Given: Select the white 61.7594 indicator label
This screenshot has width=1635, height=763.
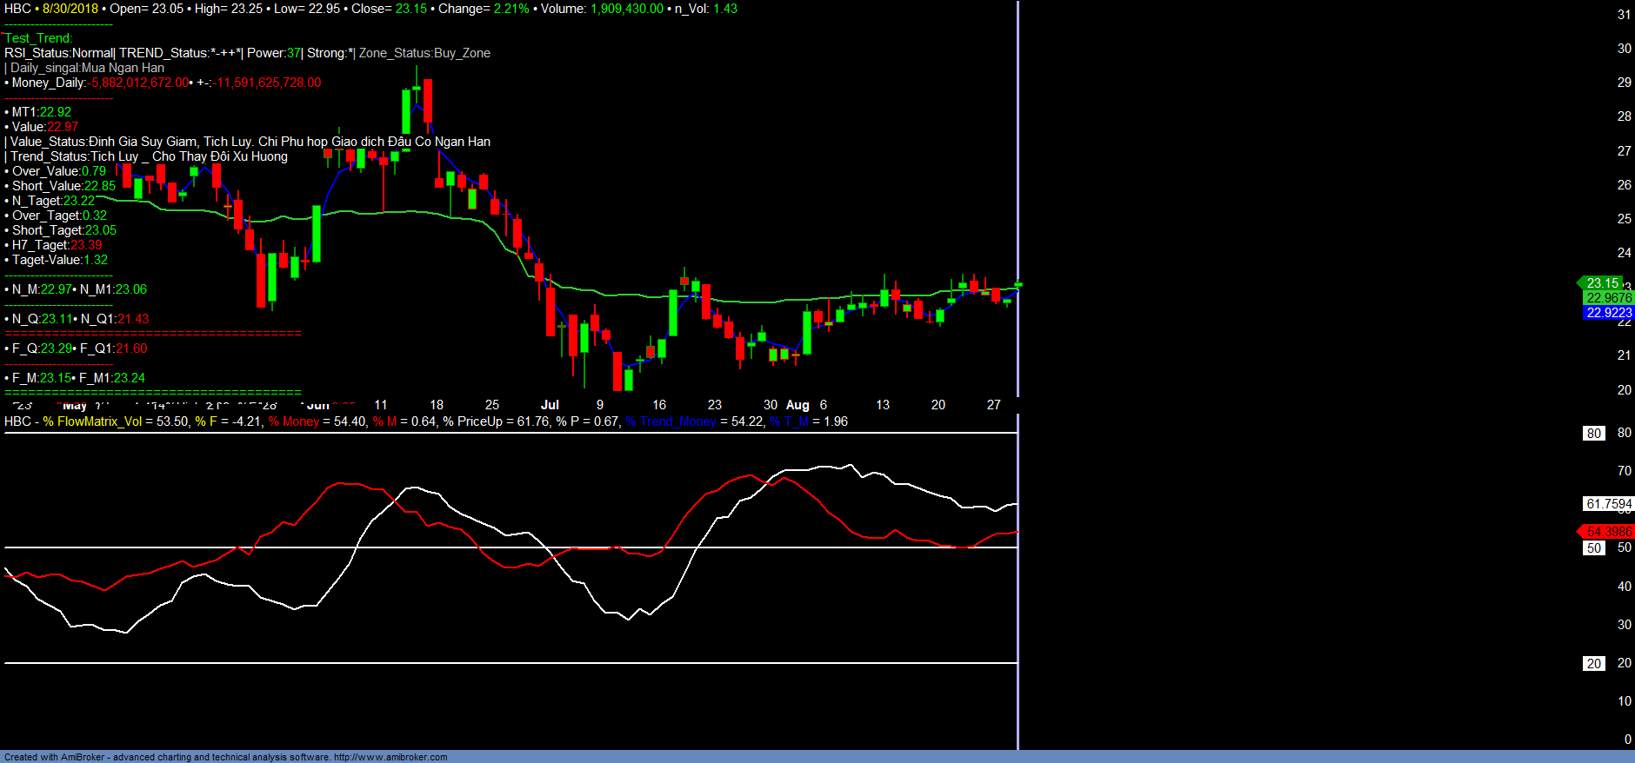Looking at the screenshot, I should coord(1608,504).
